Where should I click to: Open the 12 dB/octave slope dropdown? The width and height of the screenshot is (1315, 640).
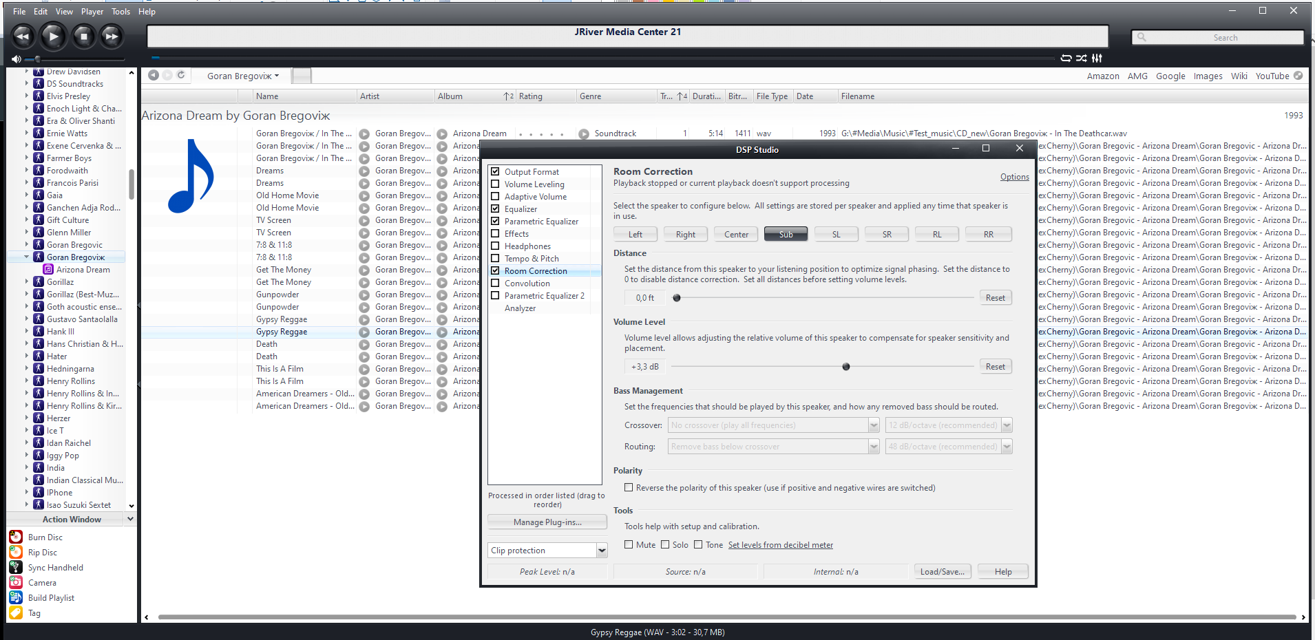[x=1007, y=425]
